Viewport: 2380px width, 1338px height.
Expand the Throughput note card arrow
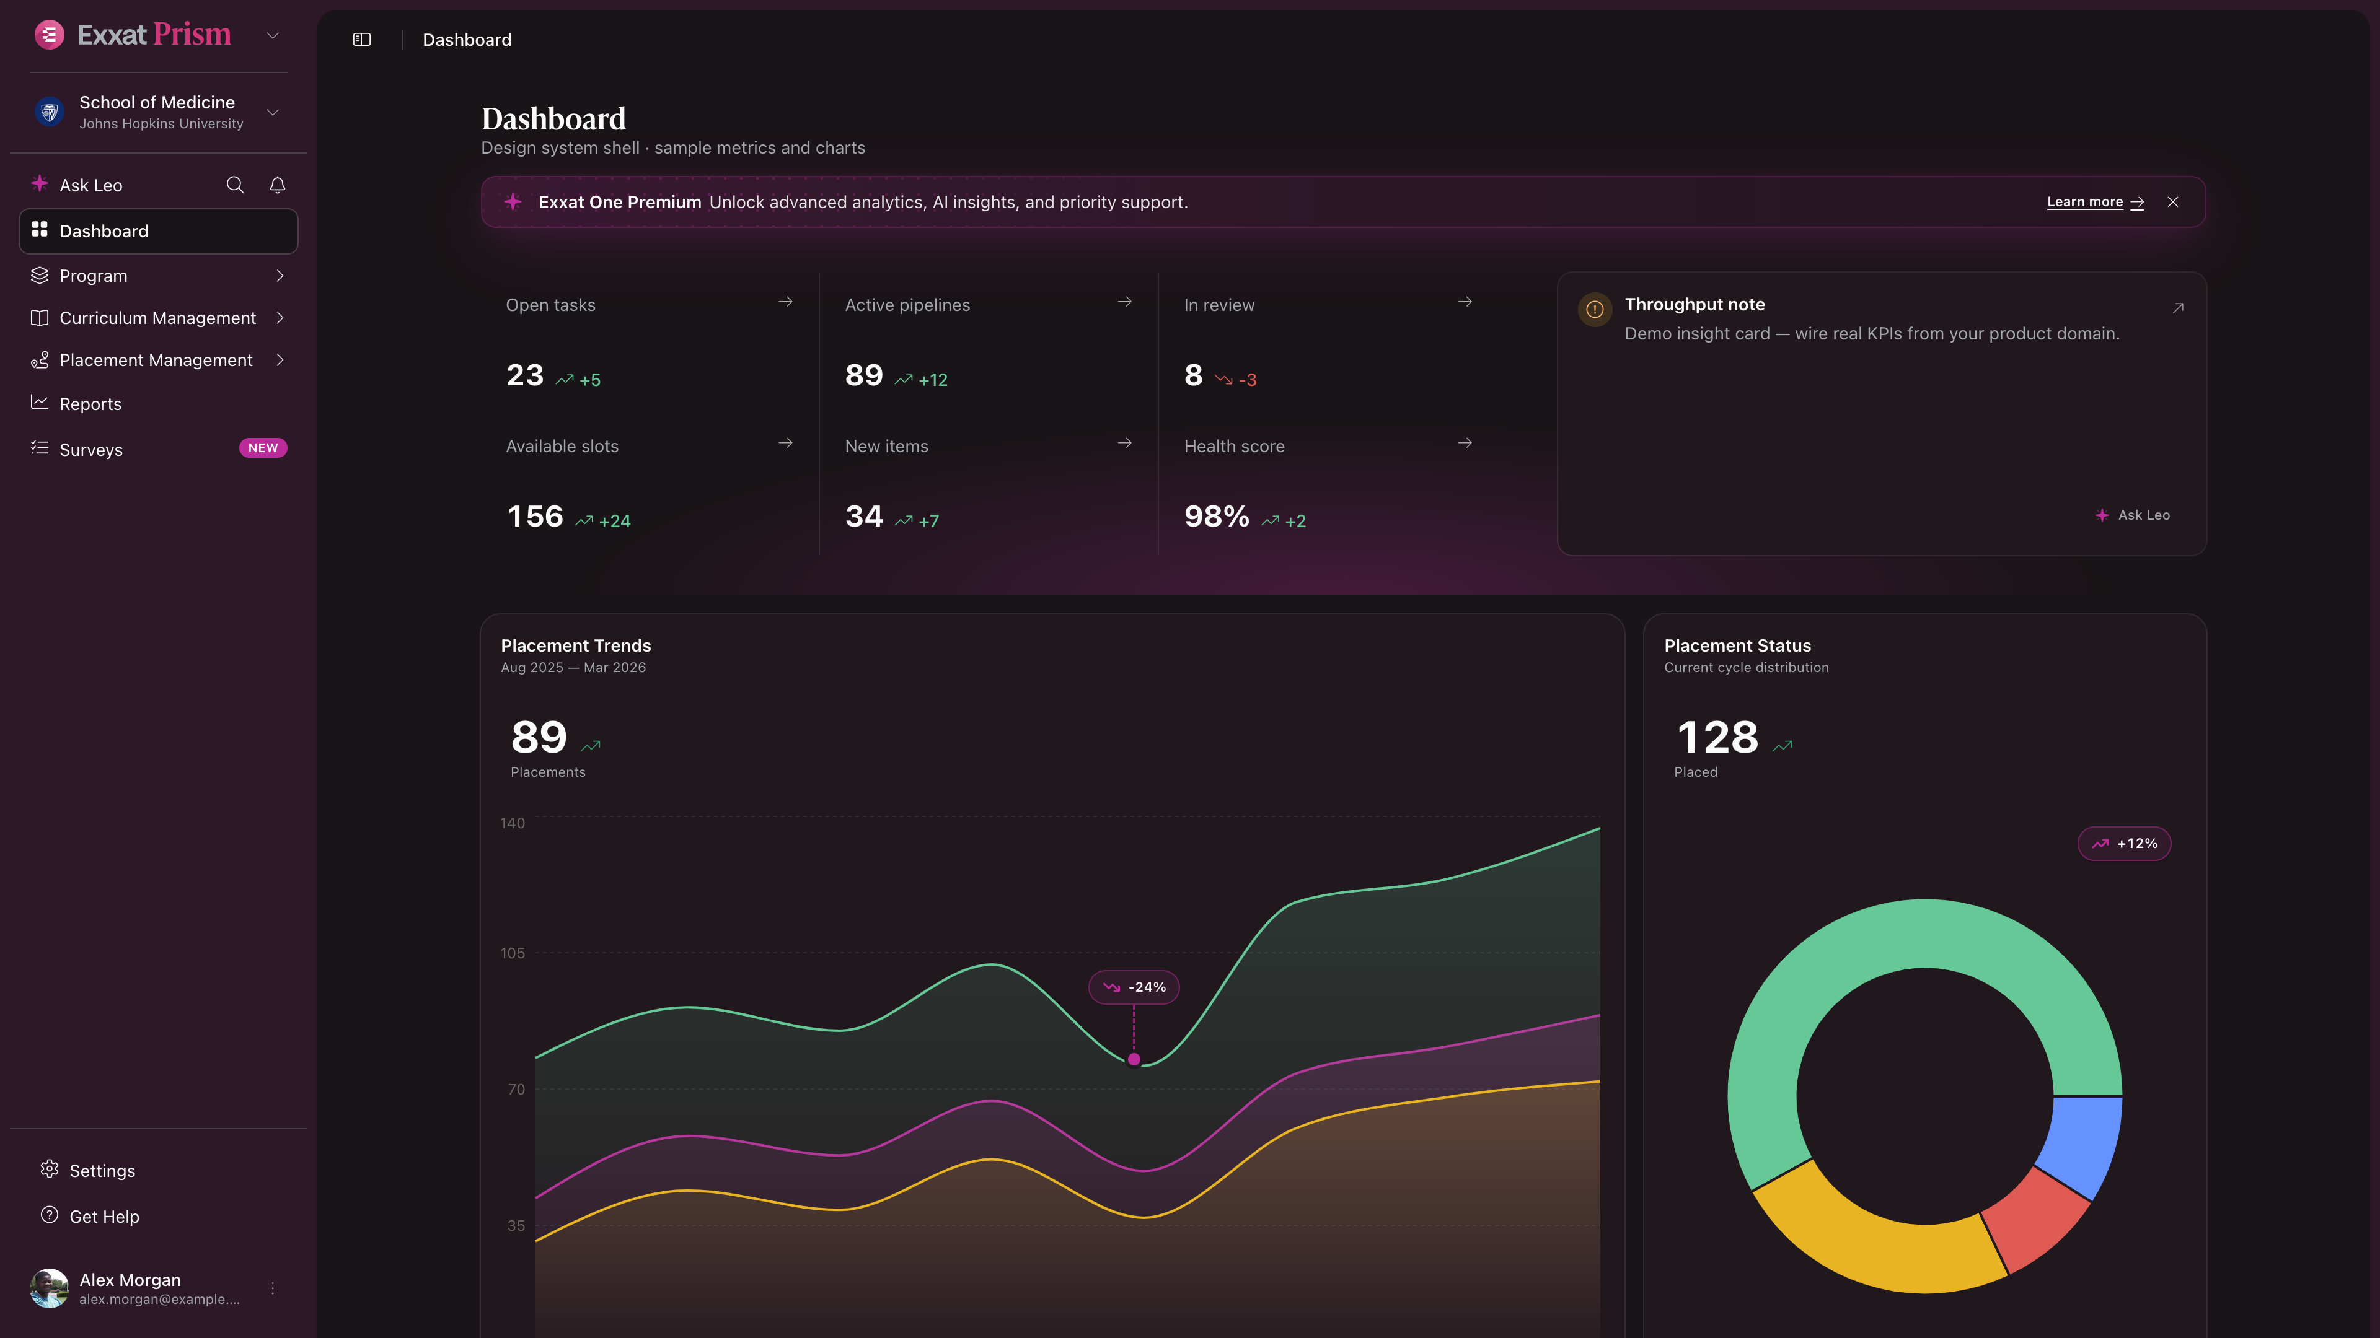[2178, 308]
